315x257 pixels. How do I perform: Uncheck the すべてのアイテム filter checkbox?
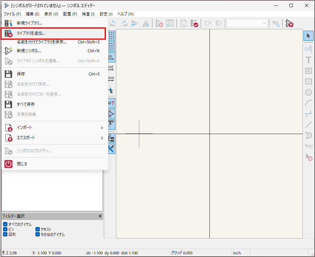pos(5,224)
